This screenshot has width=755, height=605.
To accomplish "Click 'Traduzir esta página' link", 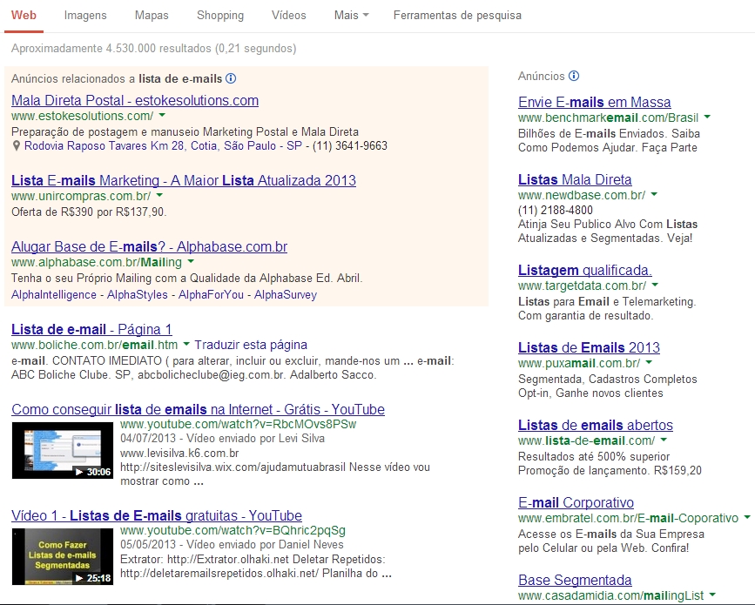I will [x=251, y=345].
